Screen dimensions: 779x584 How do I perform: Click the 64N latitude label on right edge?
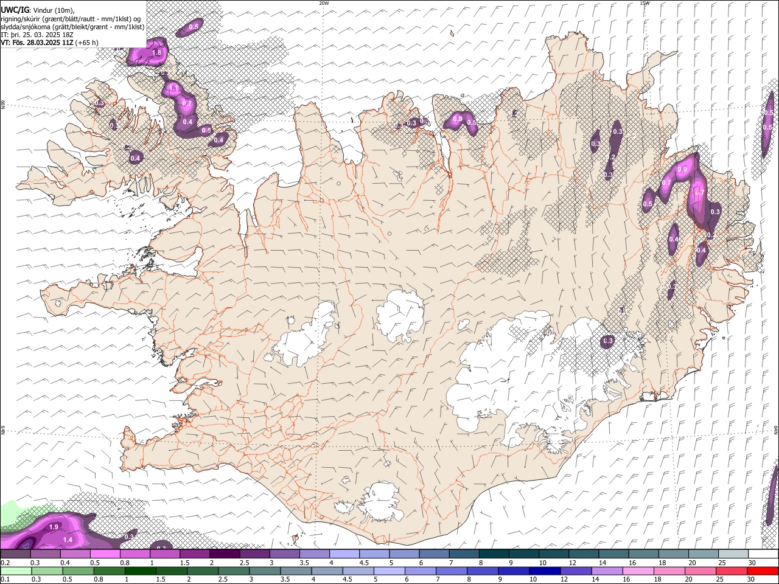777,429
